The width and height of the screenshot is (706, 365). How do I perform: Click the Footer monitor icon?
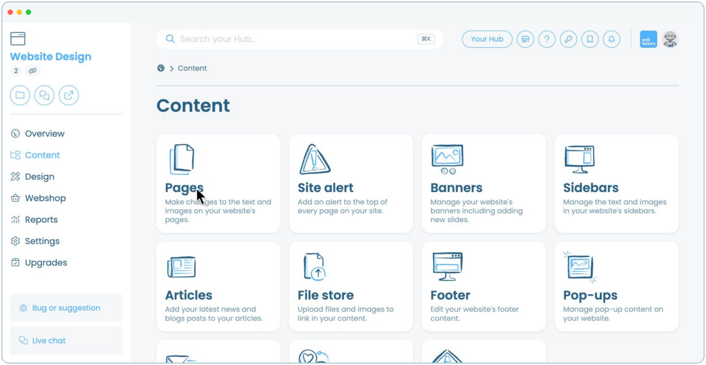pos(448,267)
